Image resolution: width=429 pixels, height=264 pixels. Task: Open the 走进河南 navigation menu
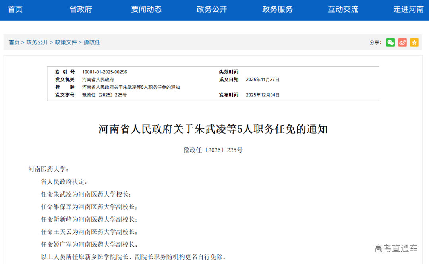click(408, 10)
